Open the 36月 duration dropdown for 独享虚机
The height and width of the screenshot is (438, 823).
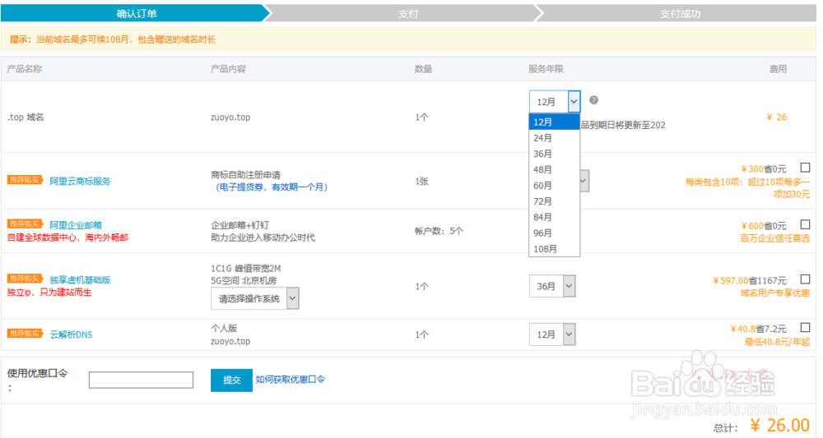pyautogui.click(x=552, y=286)
